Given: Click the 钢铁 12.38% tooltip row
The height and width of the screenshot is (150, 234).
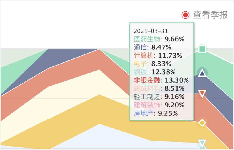Looking at the screenshot, I should point(155,72).
